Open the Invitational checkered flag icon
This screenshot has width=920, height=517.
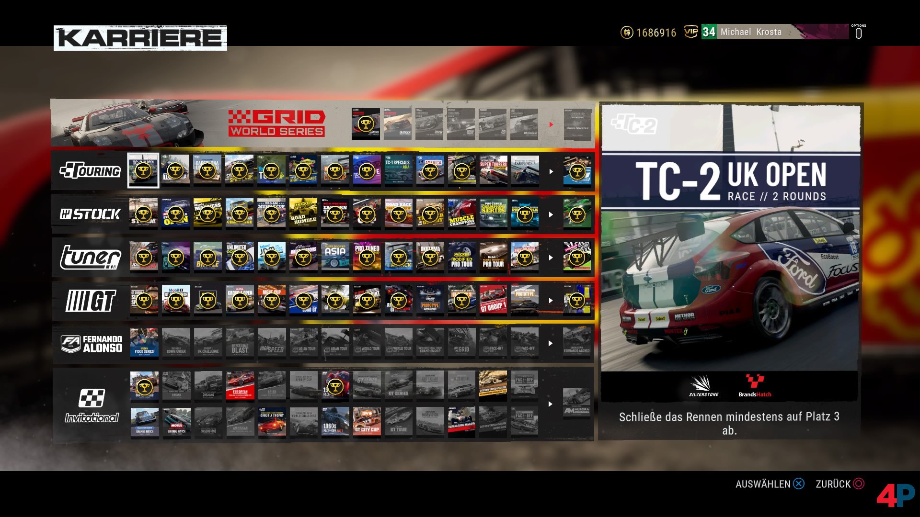pyautogui.click(x=92, y=398)
